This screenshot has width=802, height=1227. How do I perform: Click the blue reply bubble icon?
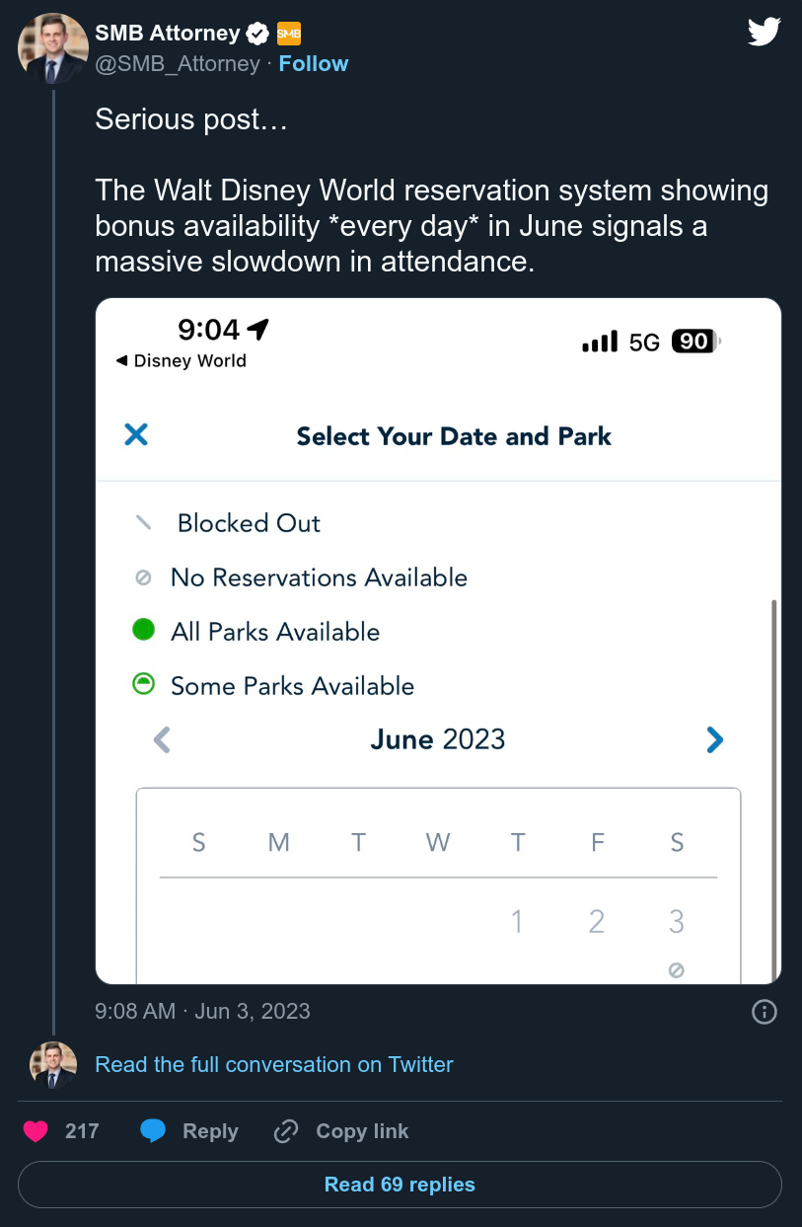[x=153, y=1131]
